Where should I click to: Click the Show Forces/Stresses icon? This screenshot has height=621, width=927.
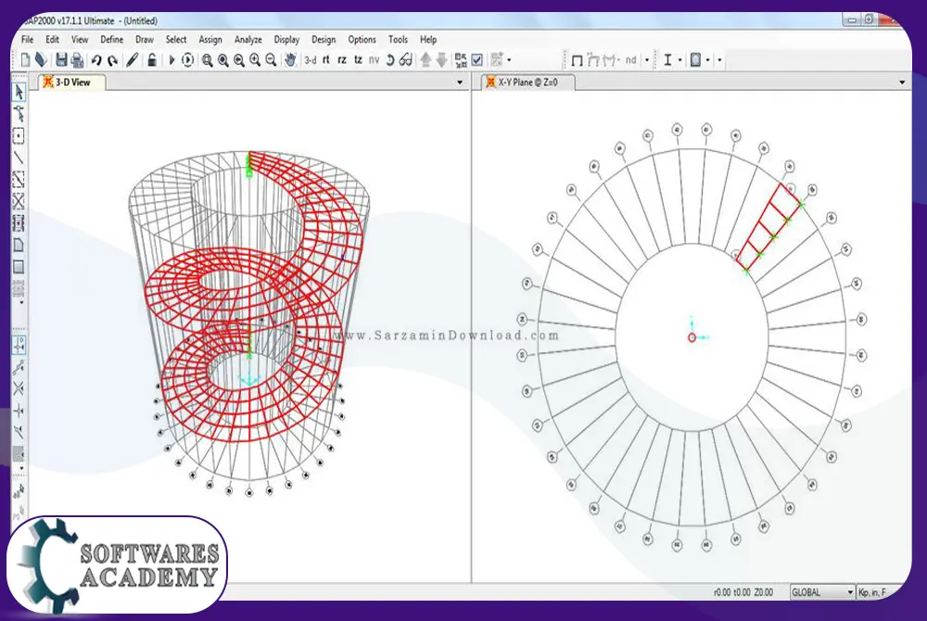tap(610, 60)
